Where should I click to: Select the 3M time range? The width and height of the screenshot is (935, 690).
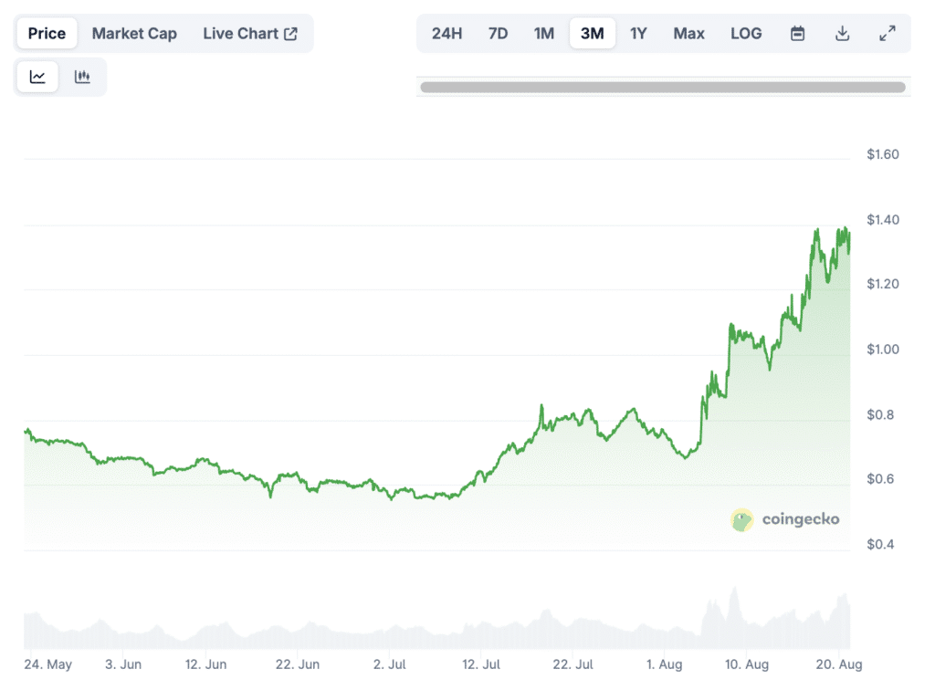[592, 34]
